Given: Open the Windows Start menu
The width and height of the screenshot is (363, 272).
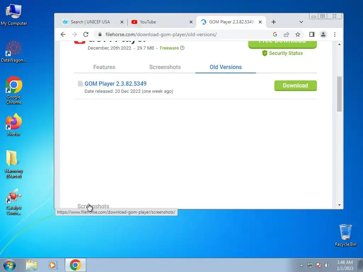Looking at the screenshot, I should point(10,265).
